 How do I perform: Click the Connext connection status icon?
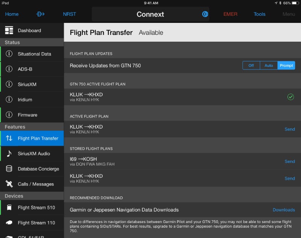tap(205, 14)
